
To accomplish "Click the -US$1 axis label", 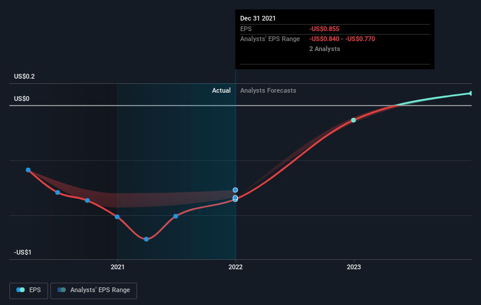I will coord(22,252).
